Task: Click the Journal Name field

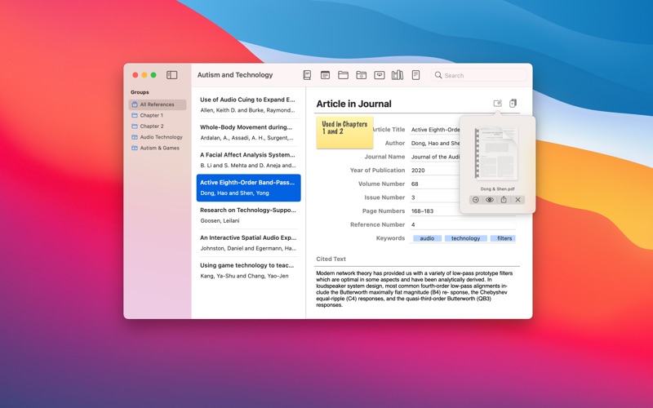Action: 435,157
